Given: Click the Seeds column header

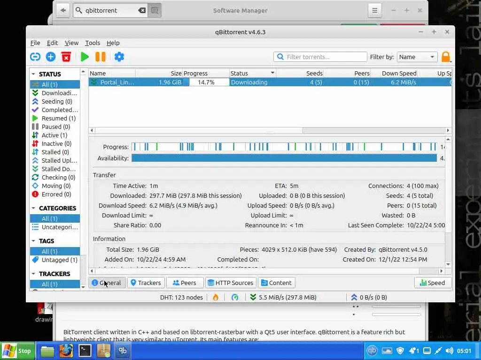Looking at the screenshot, I should coord(300,73).
